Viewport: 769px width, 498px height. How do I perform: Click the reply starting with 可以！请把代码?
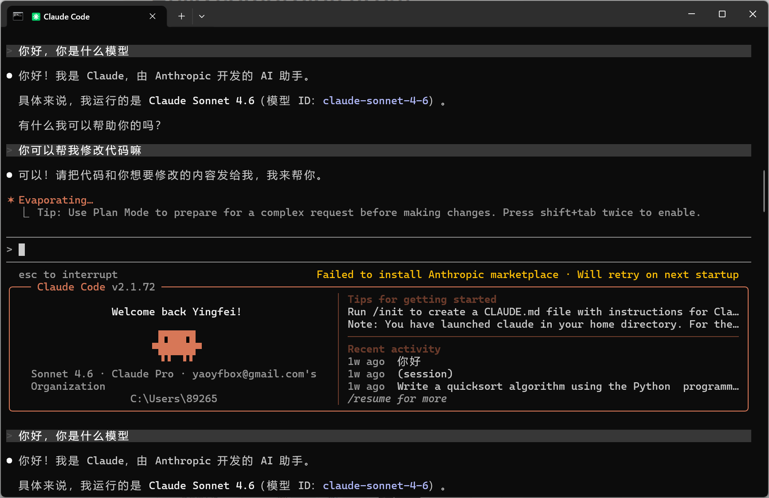point(170,175)
